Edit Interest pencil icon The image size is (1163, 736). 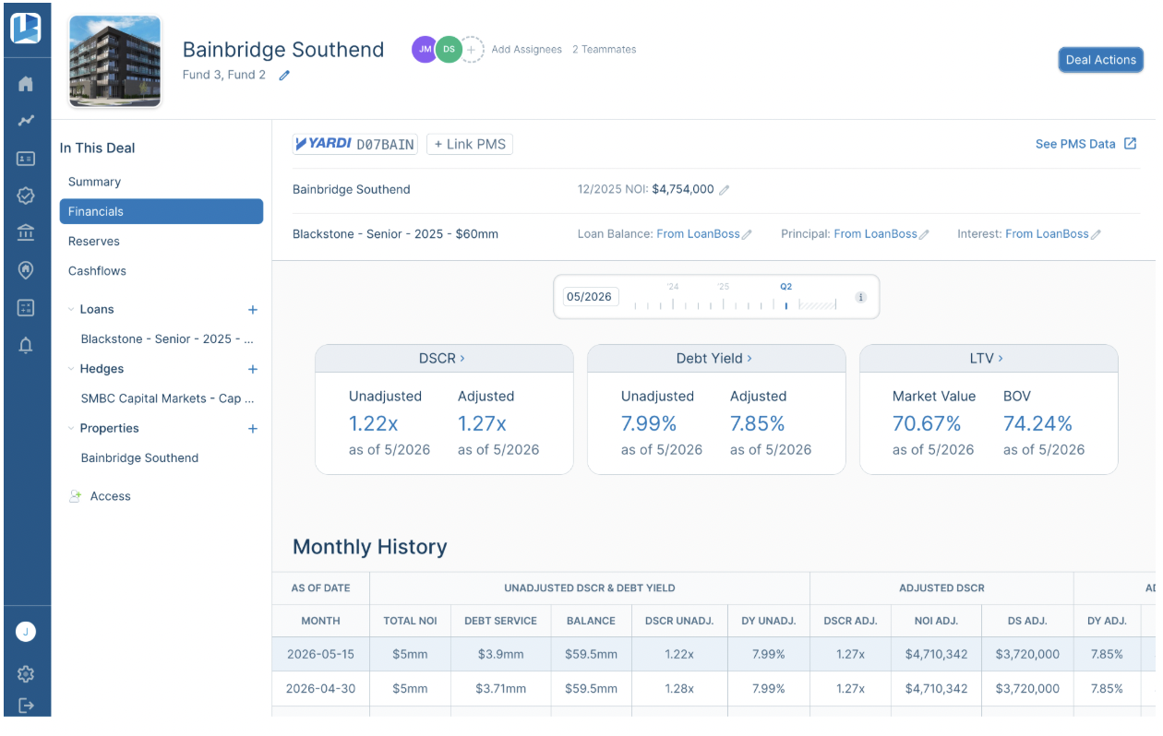pos(1096,235)
